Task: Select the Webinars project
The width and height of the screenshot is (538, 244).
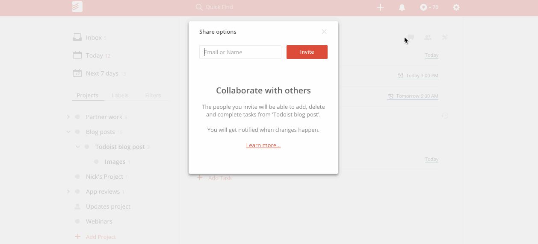Action: 99,221
